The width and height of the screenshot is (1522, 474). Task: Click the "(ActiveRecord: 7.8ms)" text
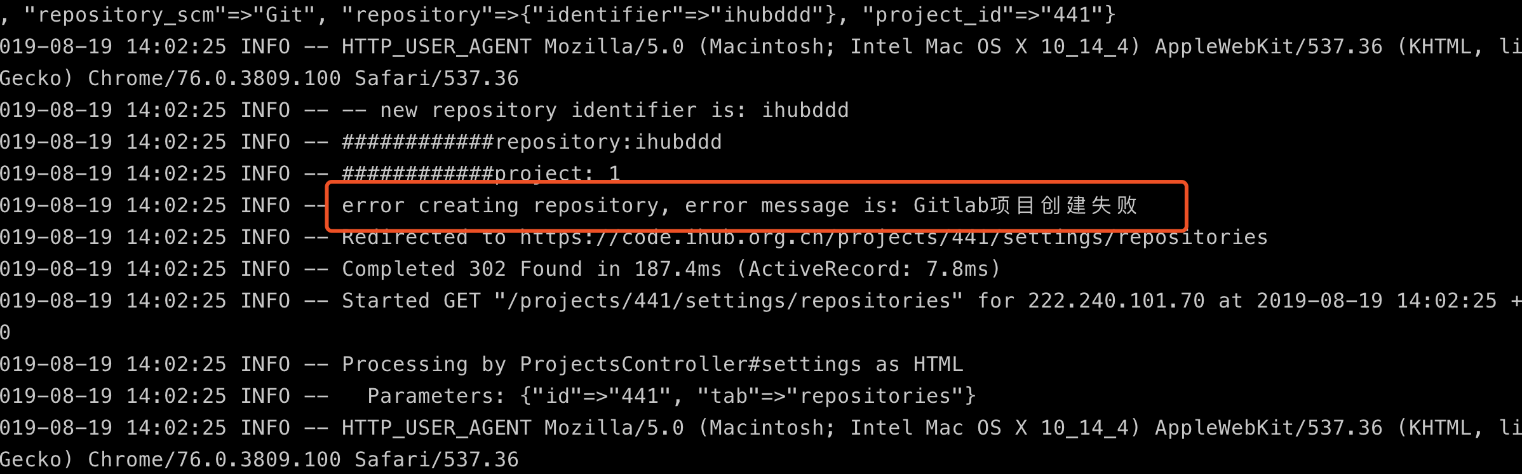coord(868,269)
